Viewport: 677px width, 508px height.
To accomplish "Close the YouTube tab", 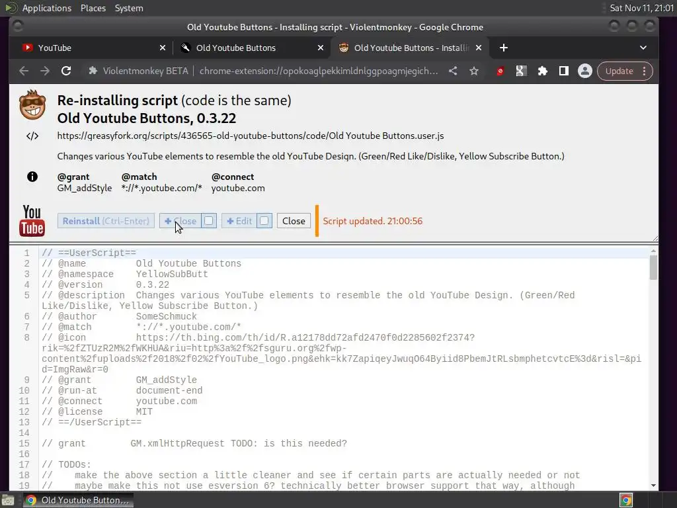I will tap(163, 48).
